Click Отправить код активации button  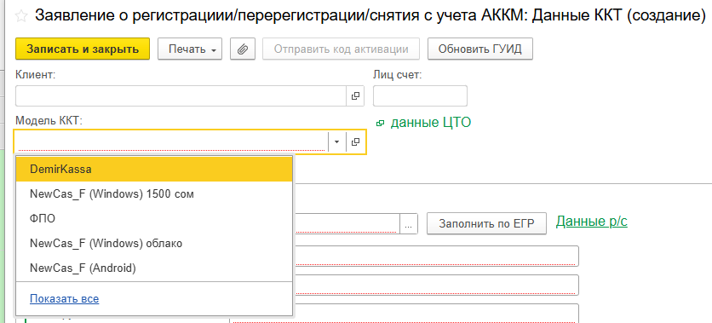[341, 49]
